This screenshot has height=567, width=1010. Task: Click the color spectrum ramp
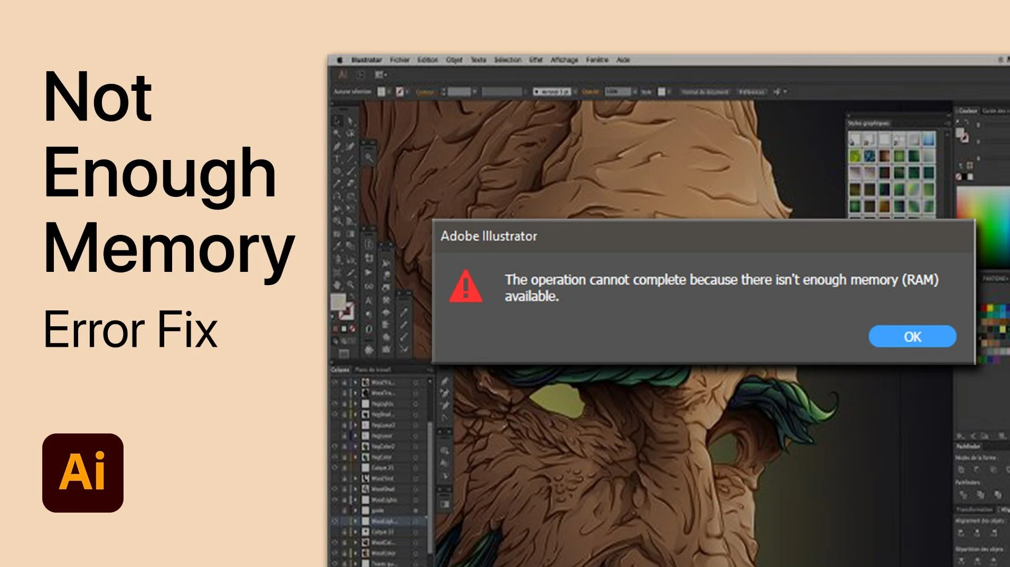983,227
